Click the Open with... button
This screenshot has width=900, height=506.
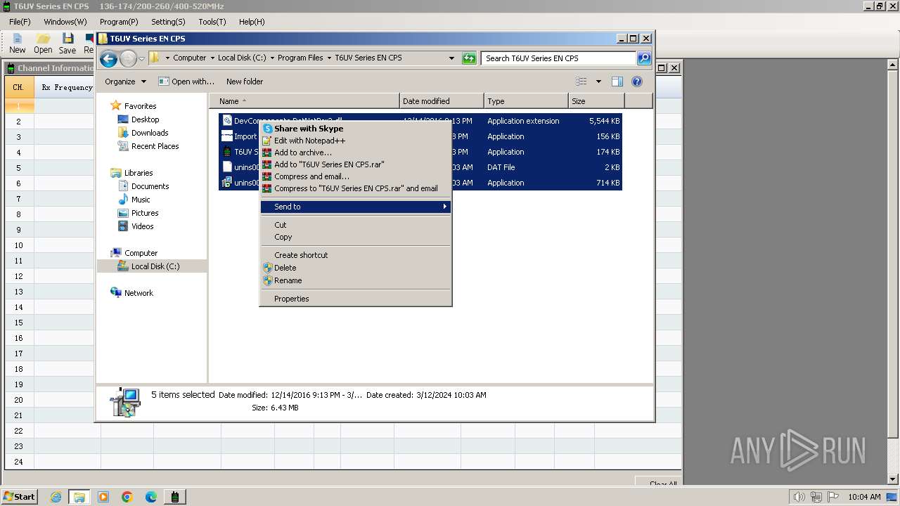click(186, 82)
